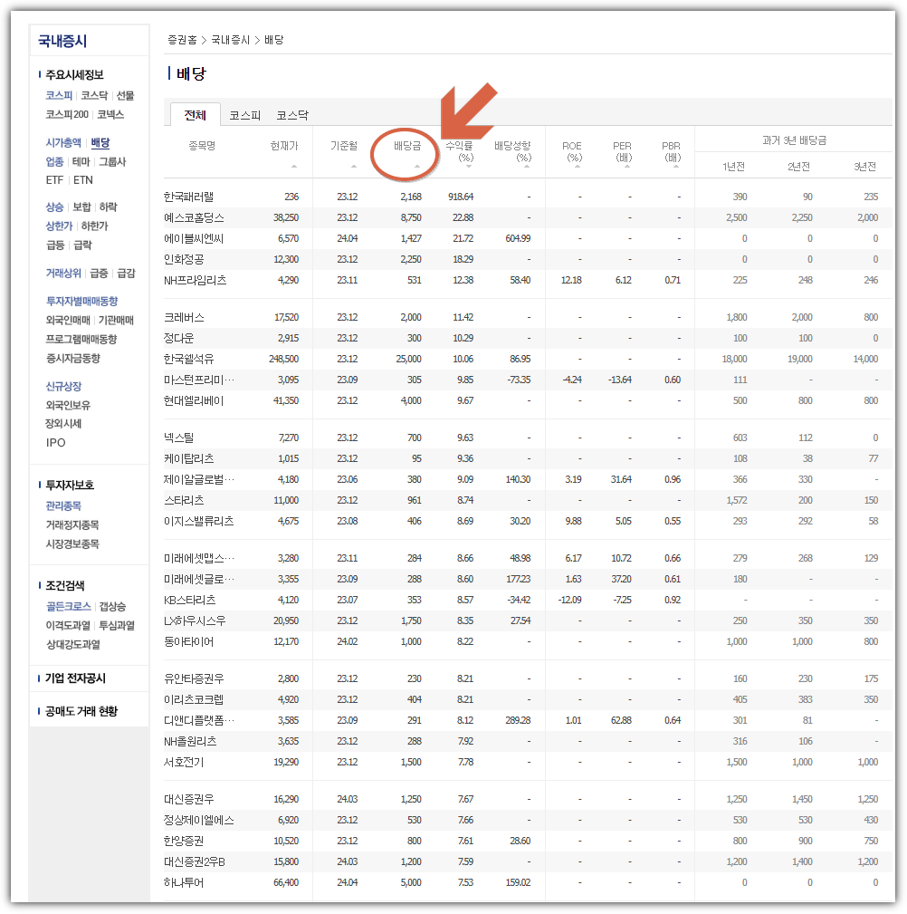Open 이격도과열 sidebar link
Image resolution: width=907 pixels, height=914 pixels.
point(68,625)
